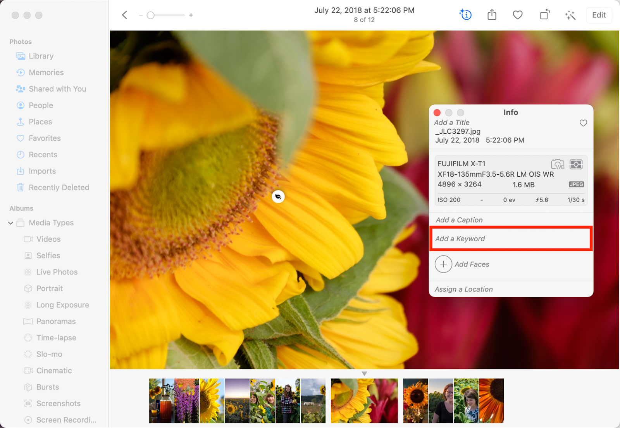The image size is (620, 428).
Task: Open Library in the sidebar
Action: [41, 56]
